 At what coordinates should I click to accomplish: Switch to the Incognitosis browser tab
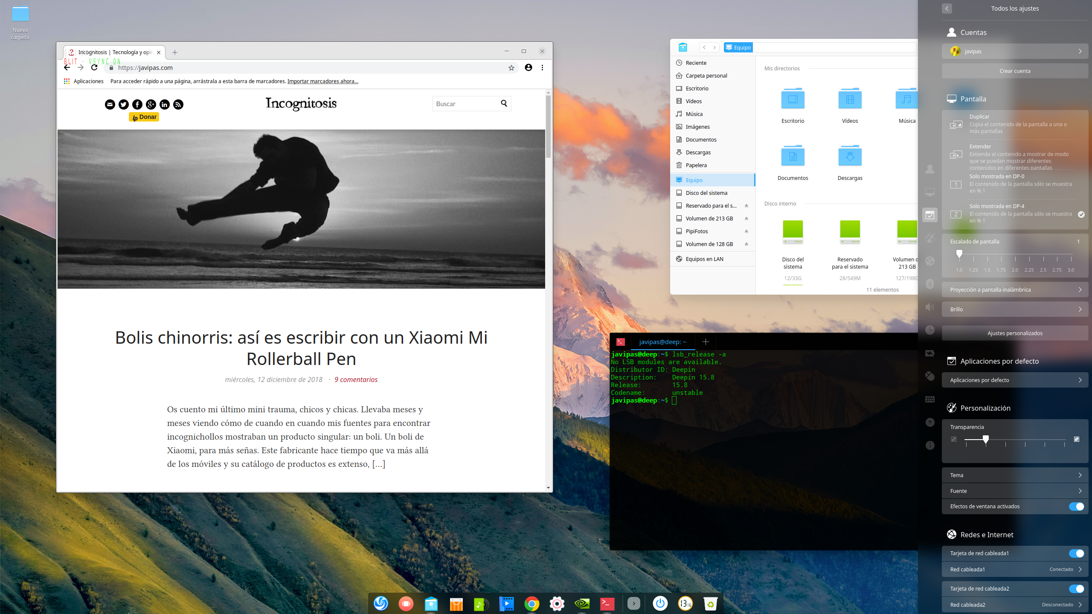click(x=114, y=52)
